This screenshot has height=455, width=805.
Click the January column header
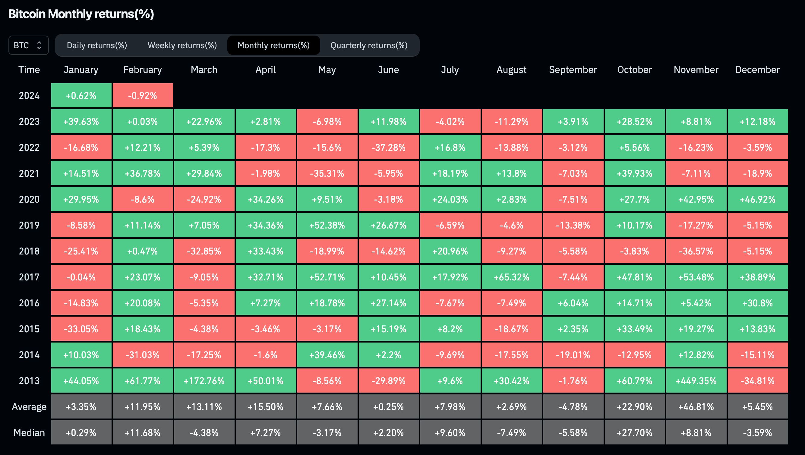tap(81, 69)
